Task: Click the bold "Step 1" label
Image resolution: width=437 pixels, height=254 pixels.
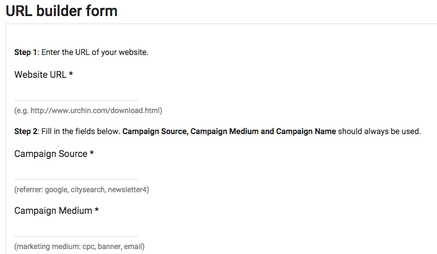Action: (25, 52)
